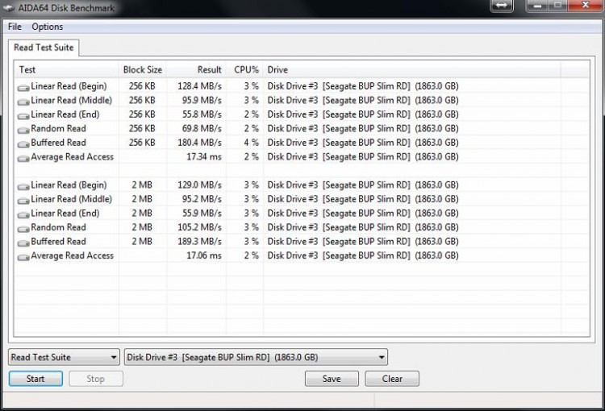The width and height of the screenshot is (605, 411).
Task: Select the 95.2 MB/s result cell
Action: 202,199
